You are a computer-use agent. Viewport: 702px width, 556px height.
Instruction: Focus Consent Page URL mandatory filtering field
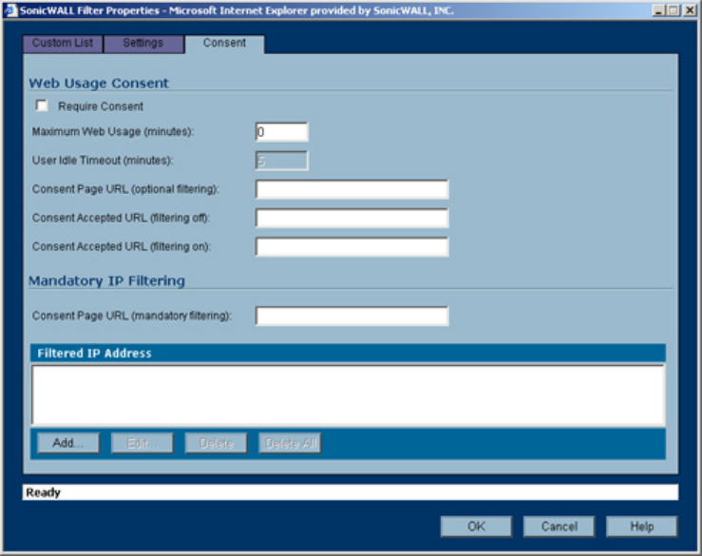click(351, 316)
